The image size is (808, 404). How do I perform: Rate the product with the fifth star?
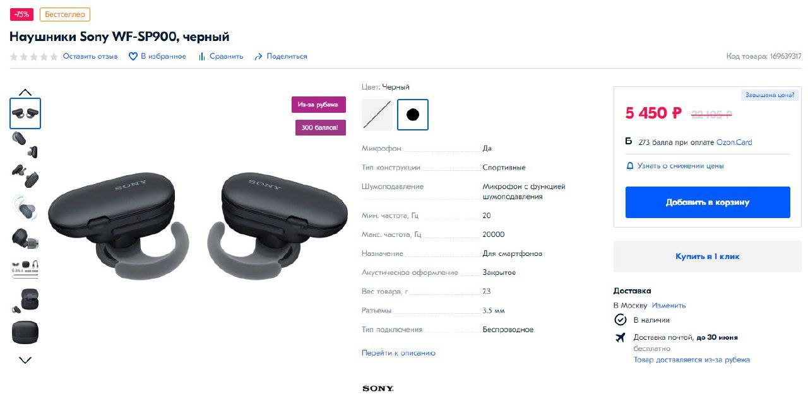click(54, 56)
